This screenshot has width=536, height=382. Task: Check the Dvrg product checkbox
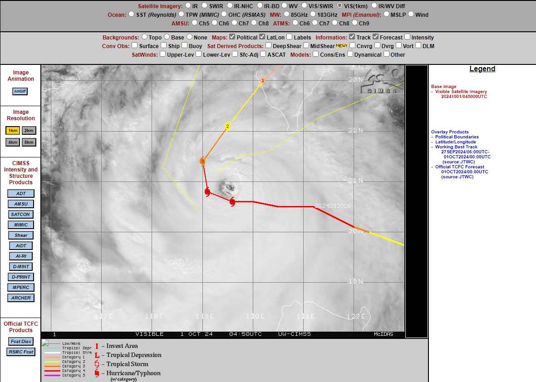(x=378, y=45)
